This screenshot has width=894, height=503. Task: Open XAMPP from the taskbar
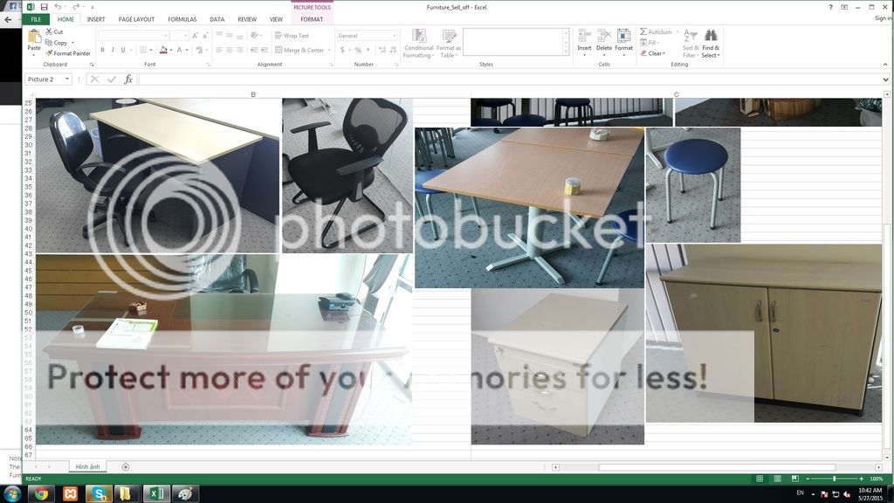(x=70, y=493)
